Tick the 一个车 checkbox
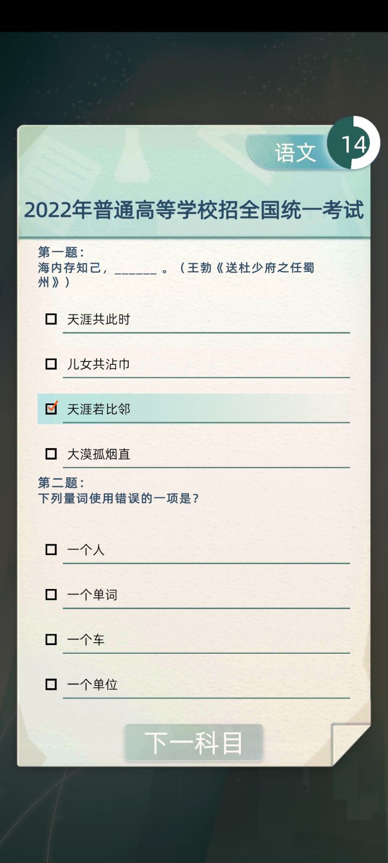The width and height of the screenshot is (388, 863). [51, 639]
